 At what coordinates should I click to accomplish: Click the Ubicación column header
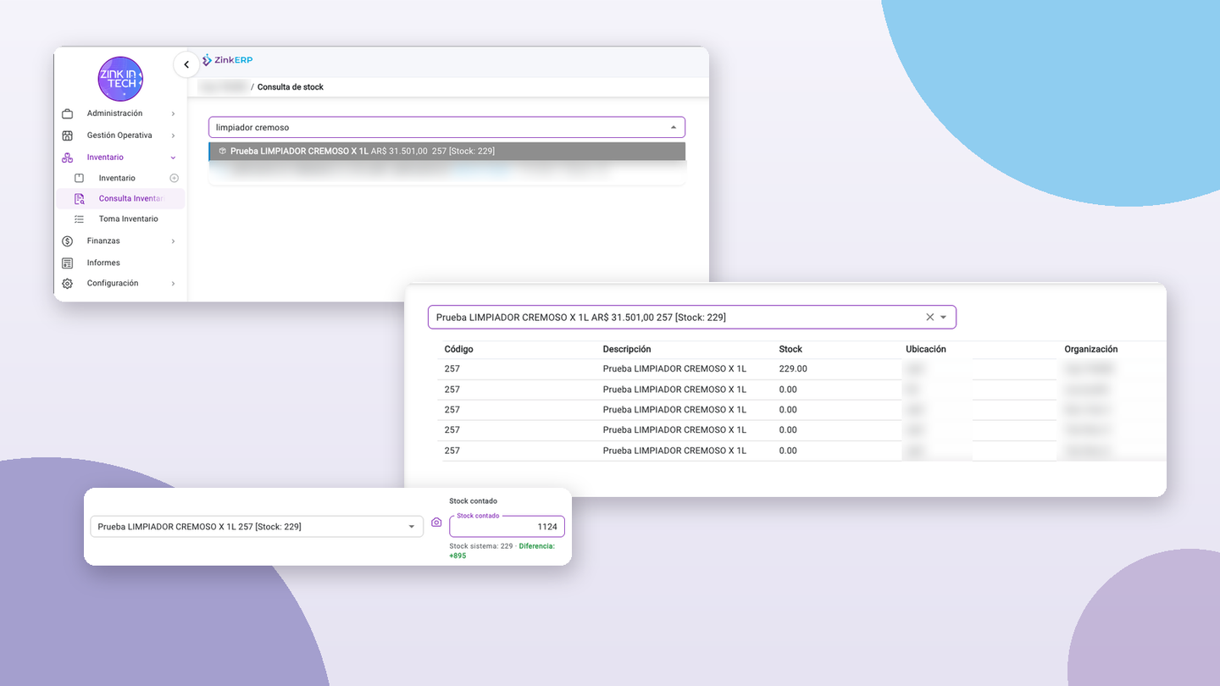pyautogui.click(x=926, y=349)
